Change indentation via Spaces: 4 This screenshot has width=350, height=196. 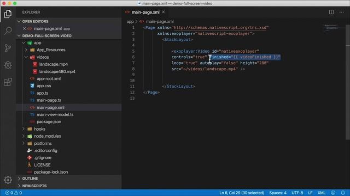click(278, 193)
